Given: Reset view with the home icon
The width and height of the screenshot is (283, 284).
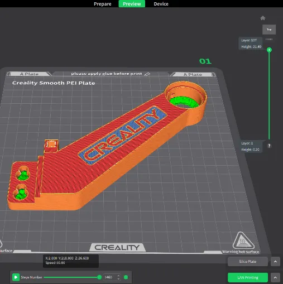Looking at the screenshot, I should (x=263, y=18).
